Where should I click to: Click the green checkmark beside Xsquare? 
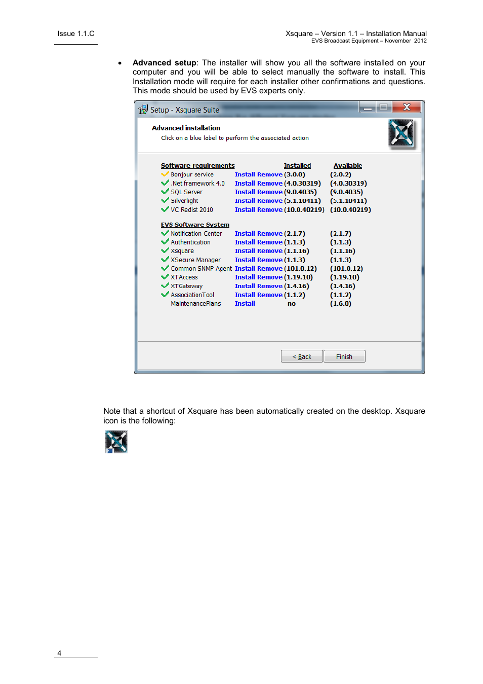(x=165, y=250)
